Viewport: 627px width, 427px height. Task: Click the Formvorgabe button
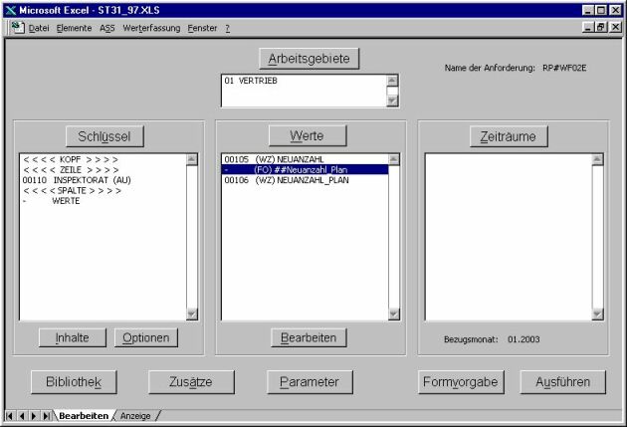(x=461, y=381)
